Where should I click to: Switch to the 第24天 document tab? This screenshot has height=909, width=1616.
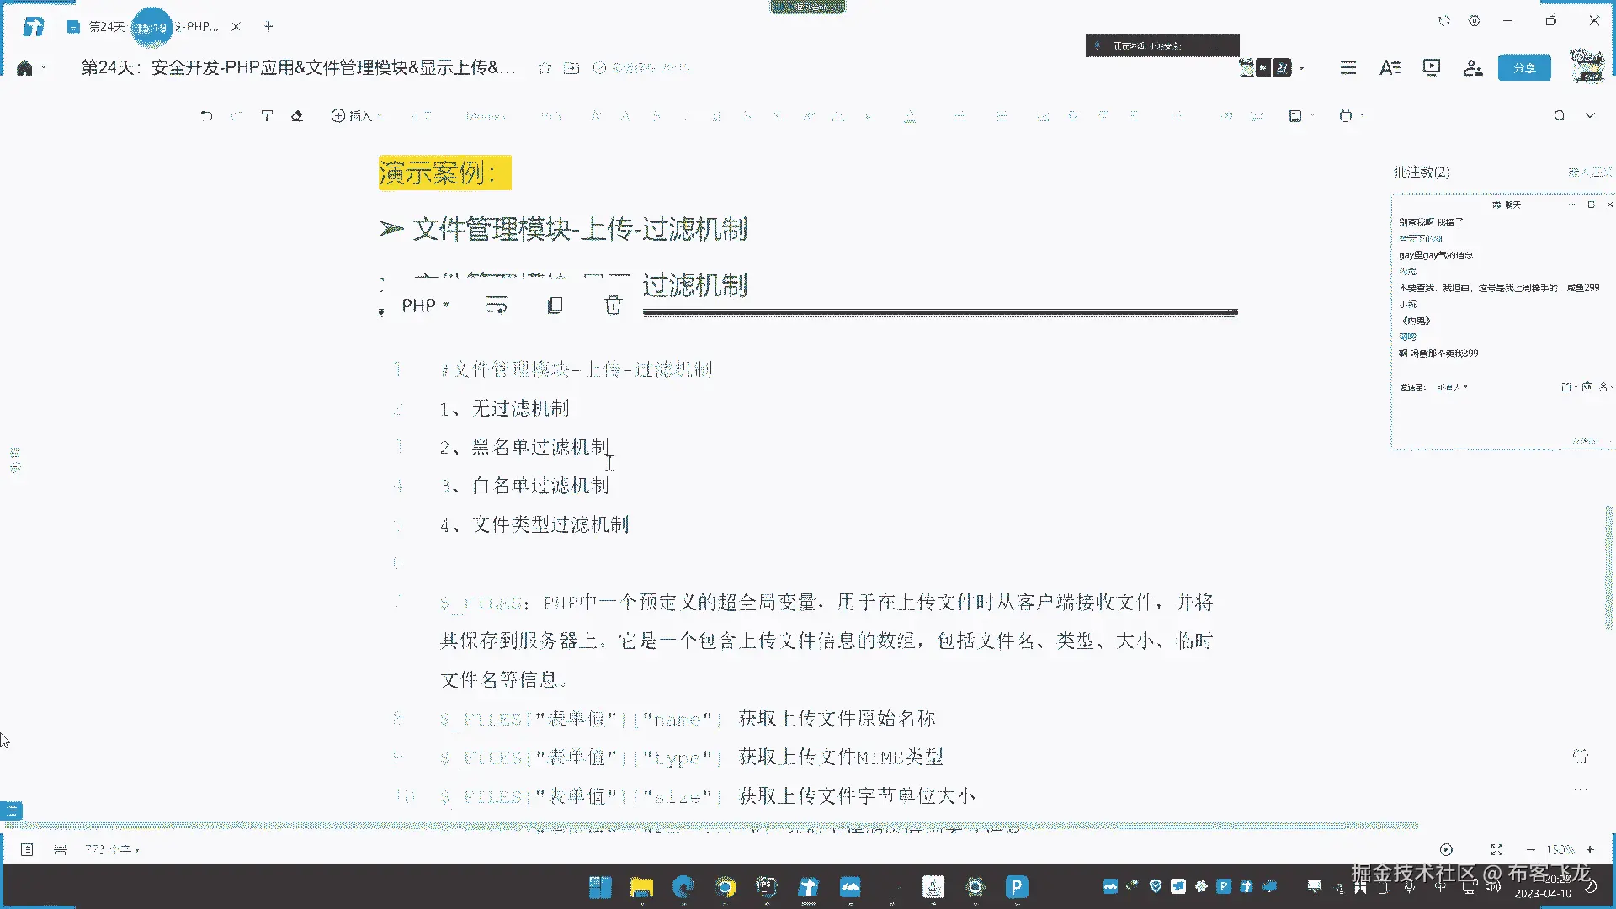(x=105, y=27)
